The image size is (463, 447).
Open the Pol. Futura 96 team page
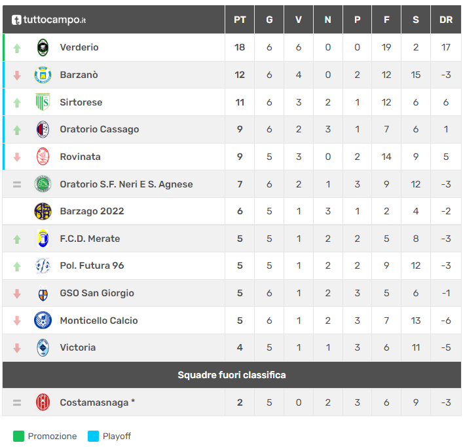point(92,265)
